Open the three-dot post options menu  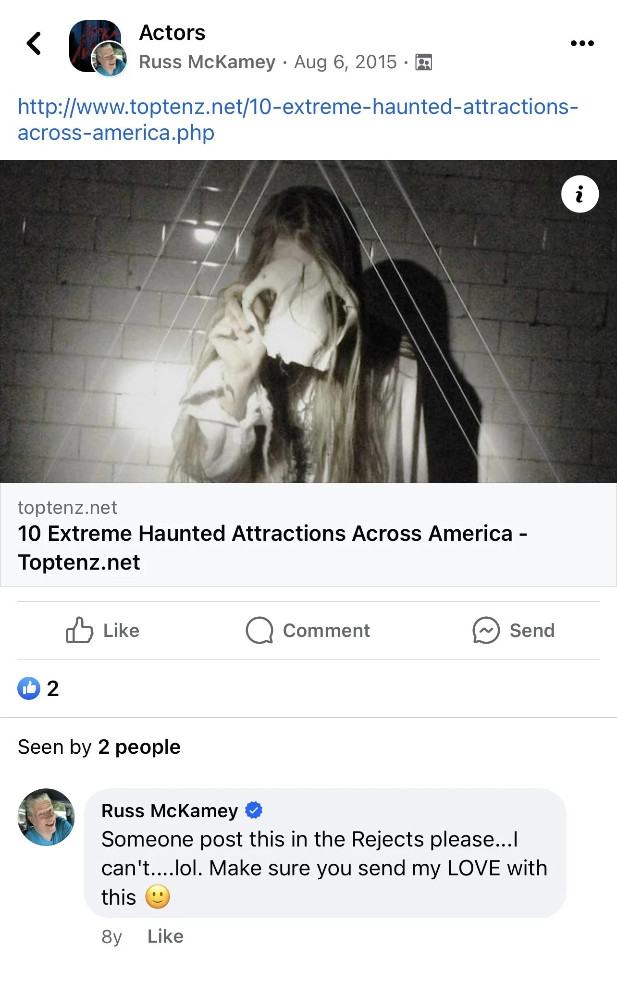pos(582,43)
